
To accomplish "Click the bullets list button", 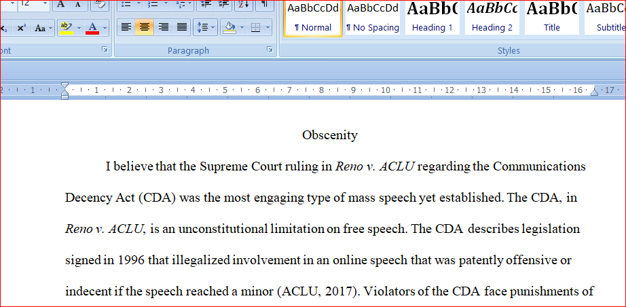I will [126, 4].
